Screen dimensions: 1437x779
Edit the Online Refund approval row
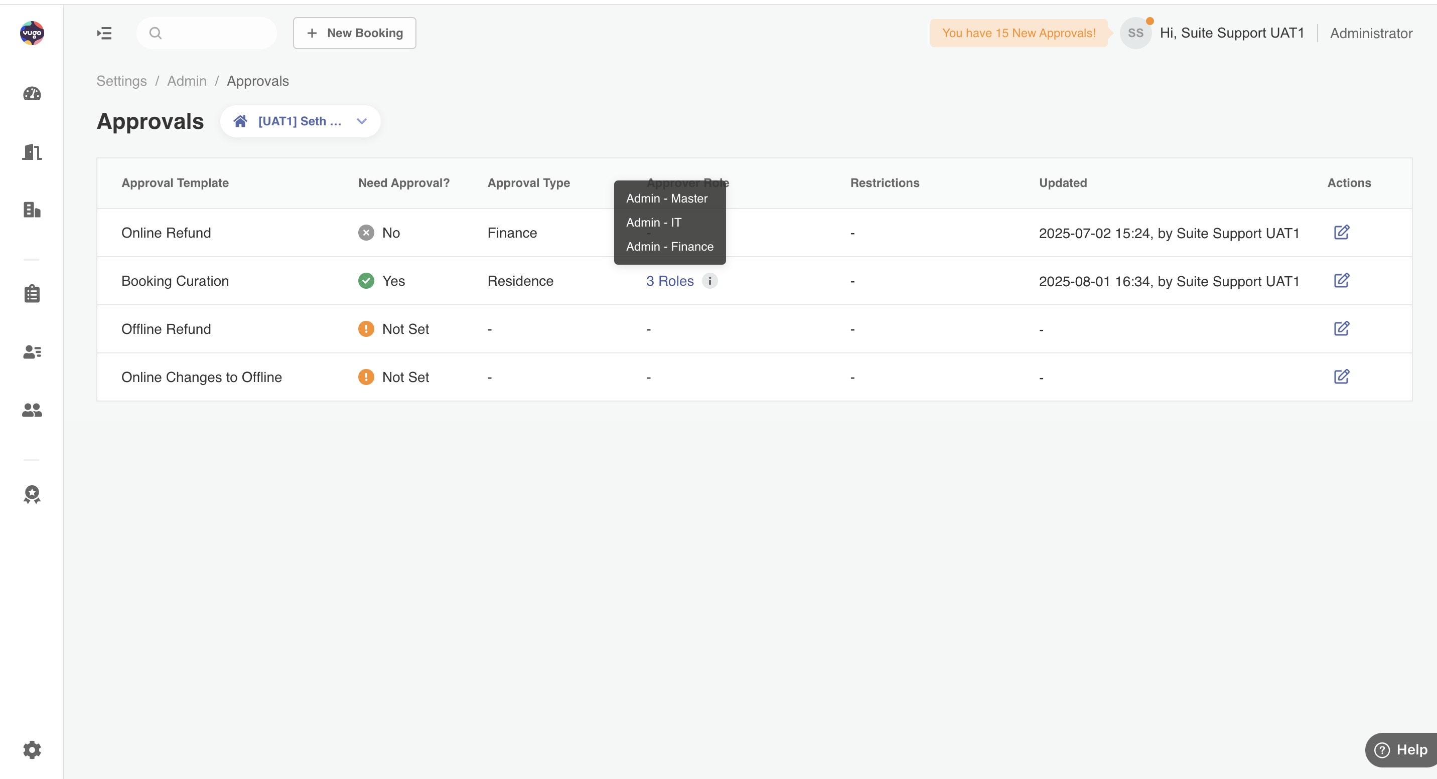(x=1341, y=233)
